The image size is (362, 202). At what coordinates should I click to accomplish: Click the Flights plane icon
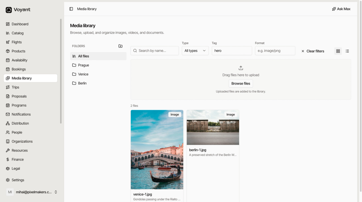(8, 42)
